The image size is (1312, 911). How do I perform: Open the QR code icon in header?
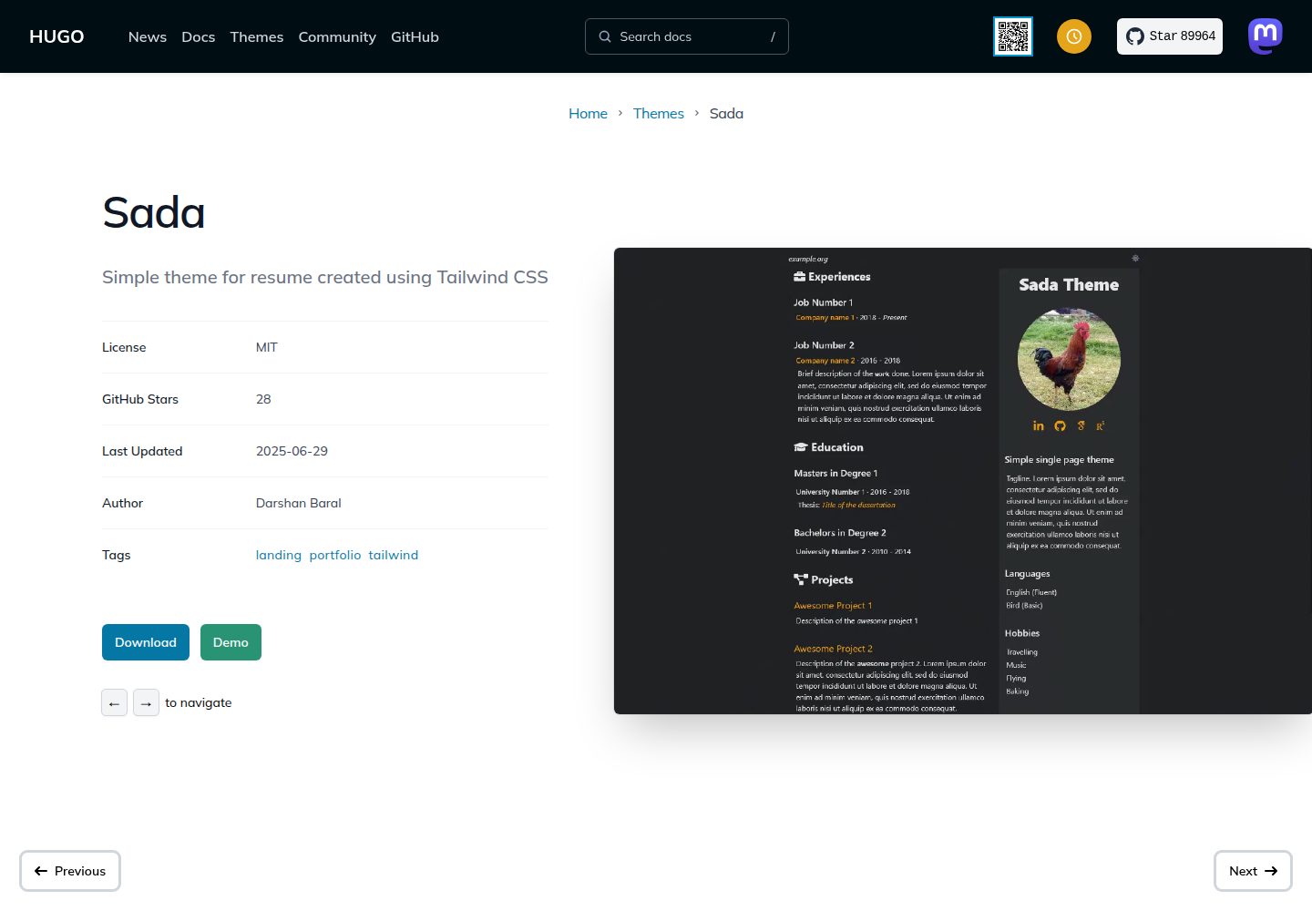1013,36
